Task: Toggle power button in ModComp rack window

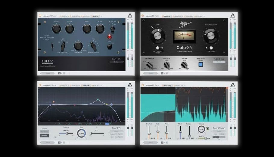Action: [143, 85]
